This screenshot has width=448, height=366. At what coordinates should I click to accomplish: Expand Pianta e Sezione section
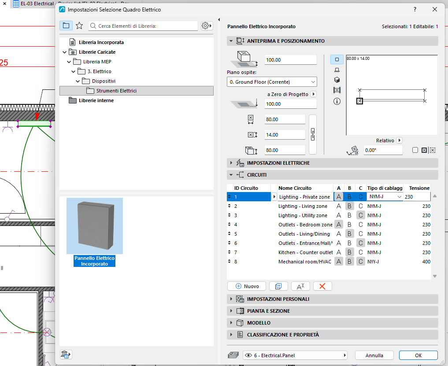(x=231, y=311)
